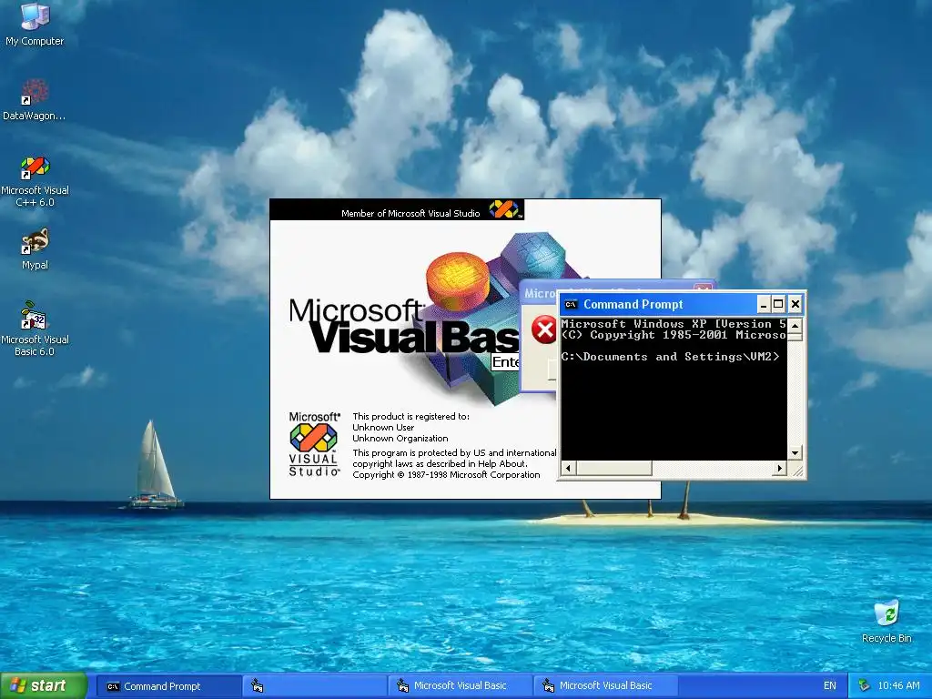Select the Recycle Bin icon

886,622
